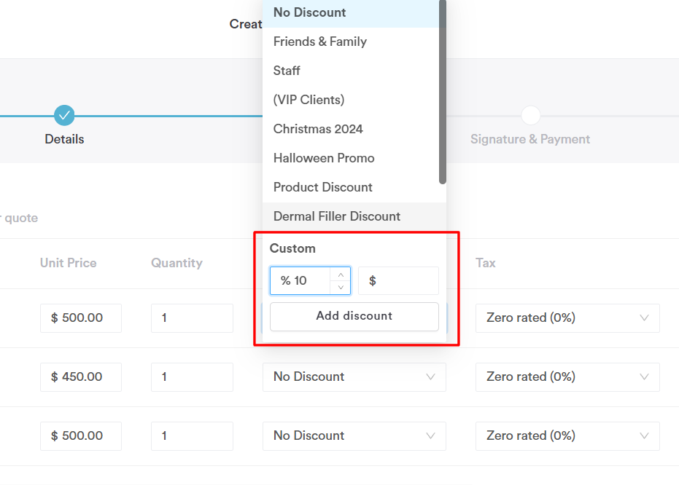Open discount dropdown in $450.00 row
Screen dimensions: 679x485
pos(354,377)
